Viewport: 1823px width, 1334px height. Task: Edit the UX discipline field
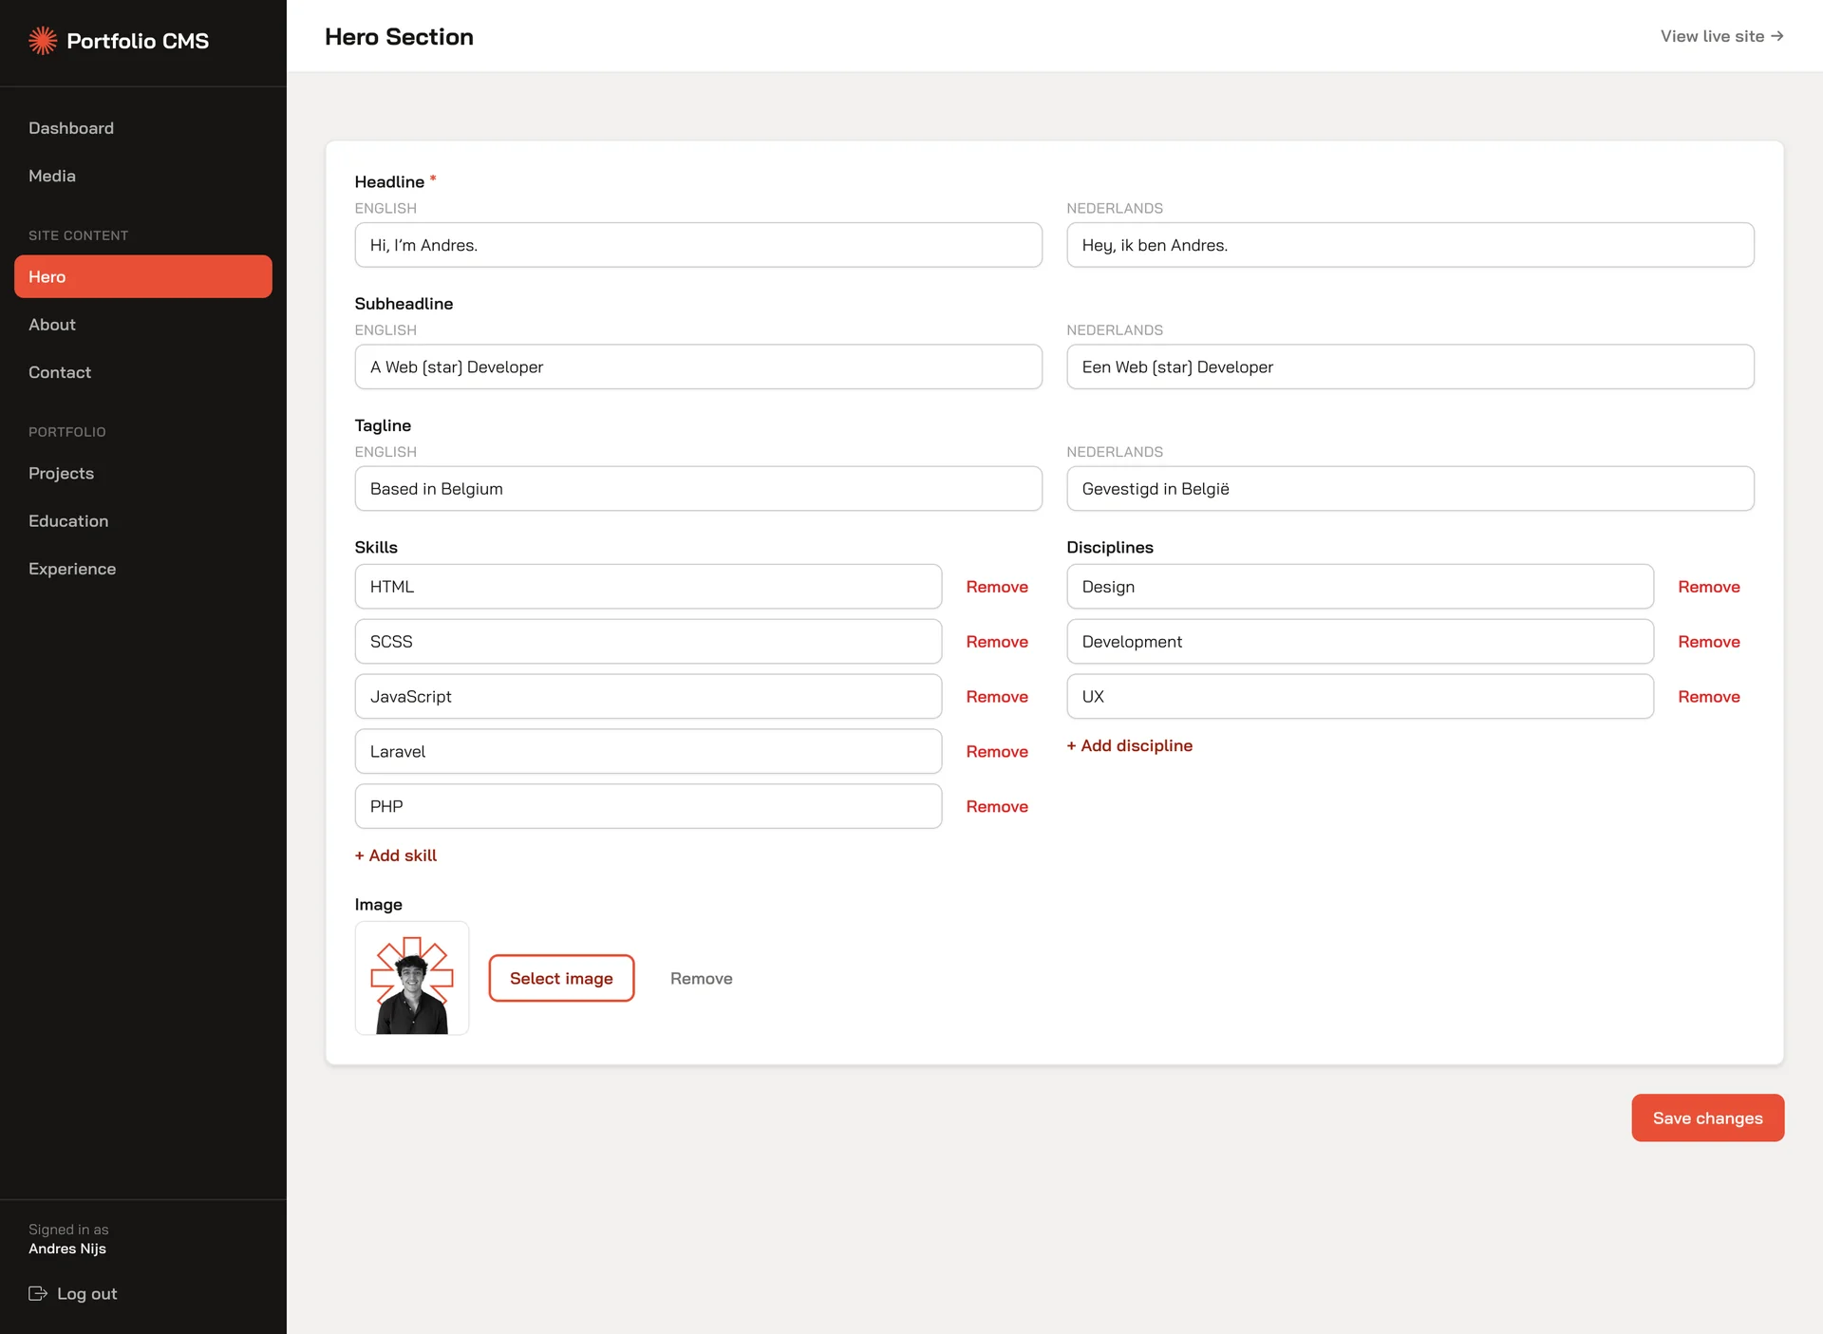tap(1360, 697)
